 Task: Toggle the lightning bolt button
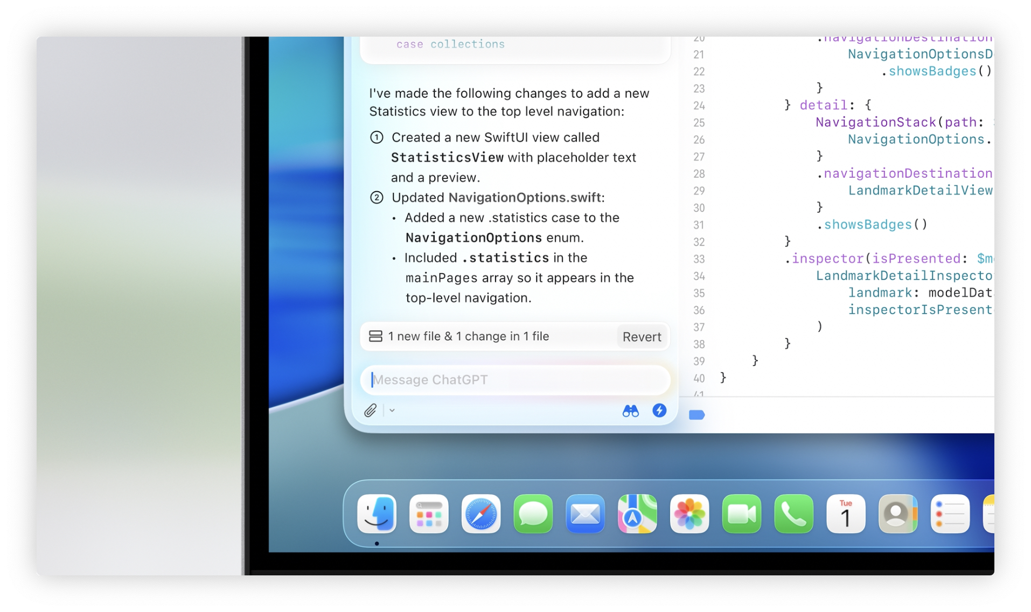pos(659,411)
